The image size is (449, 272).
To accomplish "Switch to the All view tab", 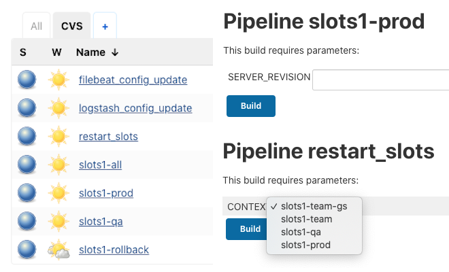I will pos(36,27).
